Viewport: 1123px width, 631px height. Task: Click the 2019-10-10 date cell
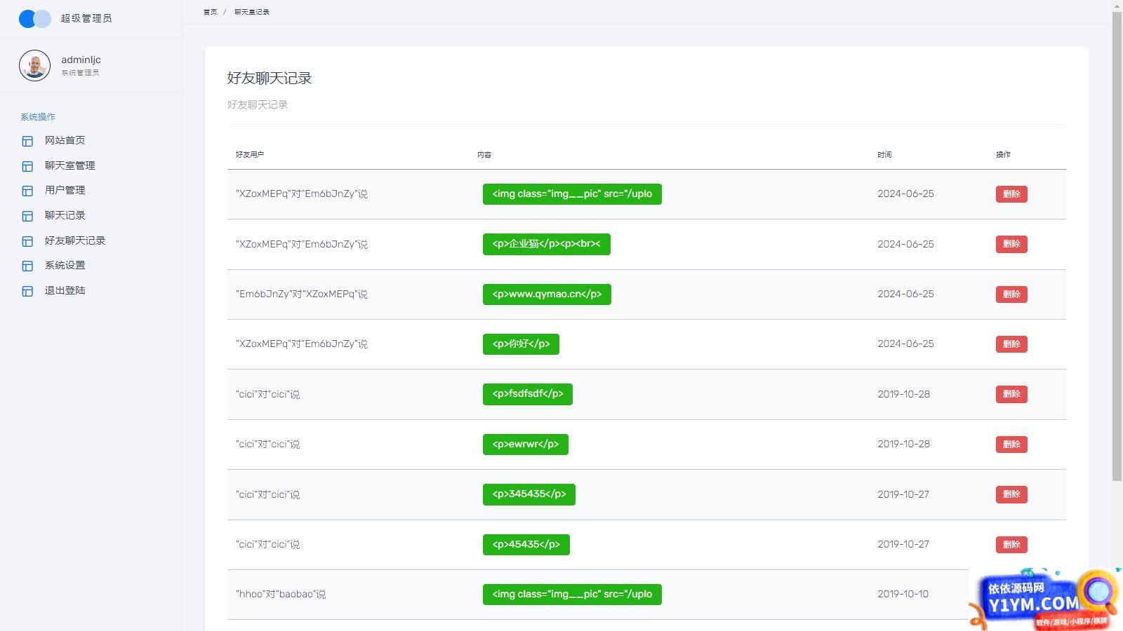pyautogui.click(x=903, y=595)
